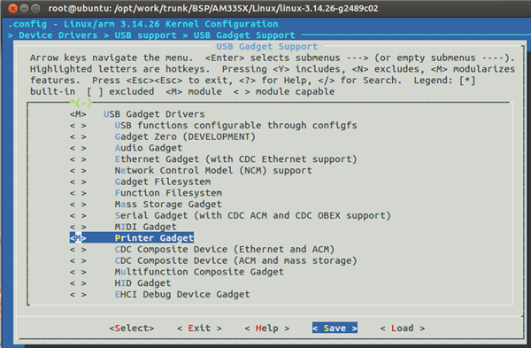Toggle the module state for CDC Ethernet and ACM
The width and height of the screenshot is (531, 348).
point(78,250)
